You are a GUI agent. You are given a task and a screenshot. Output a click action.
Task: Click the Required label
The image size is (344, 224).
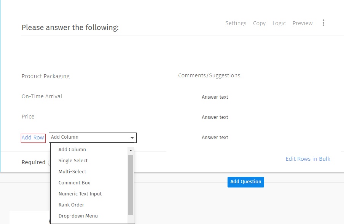pos(33,162)
